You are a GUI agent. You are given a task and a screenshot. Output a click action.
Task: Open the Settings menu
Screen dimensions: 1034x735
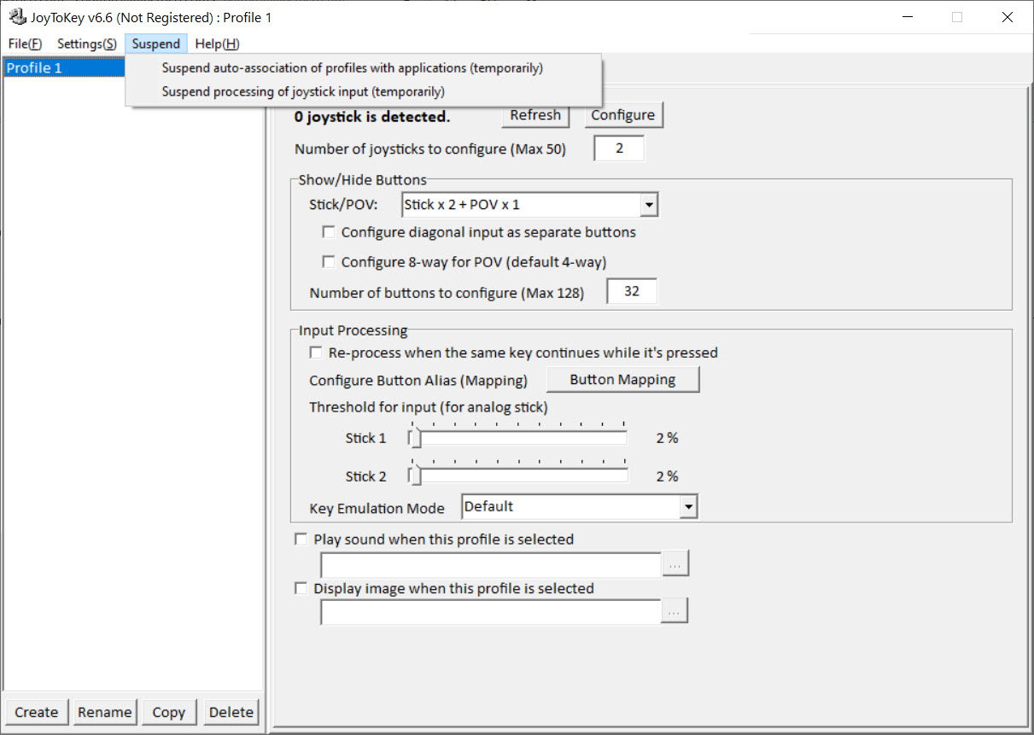[85, 44]
